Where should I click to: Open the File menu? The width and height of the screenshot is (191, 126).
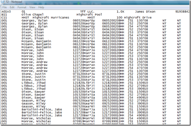4,7
